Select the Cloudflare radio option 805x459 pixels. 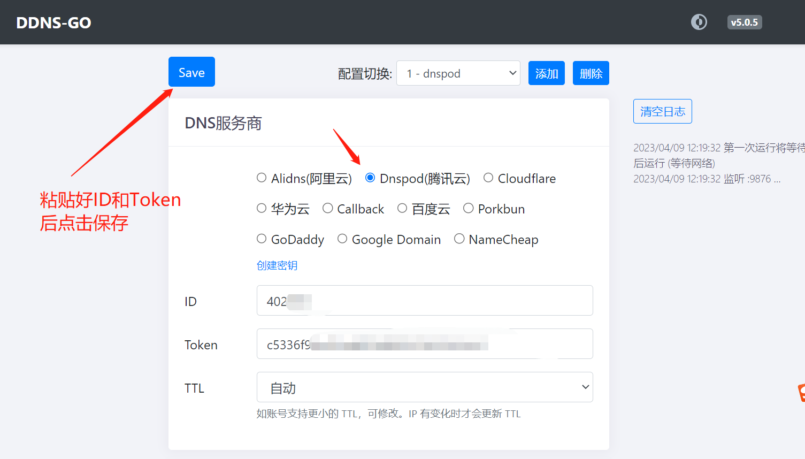488,178
